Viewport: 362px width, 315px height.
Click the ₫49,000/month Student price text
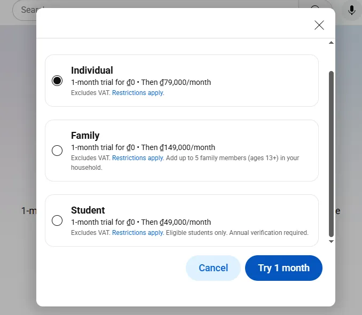tap(176, 222)
